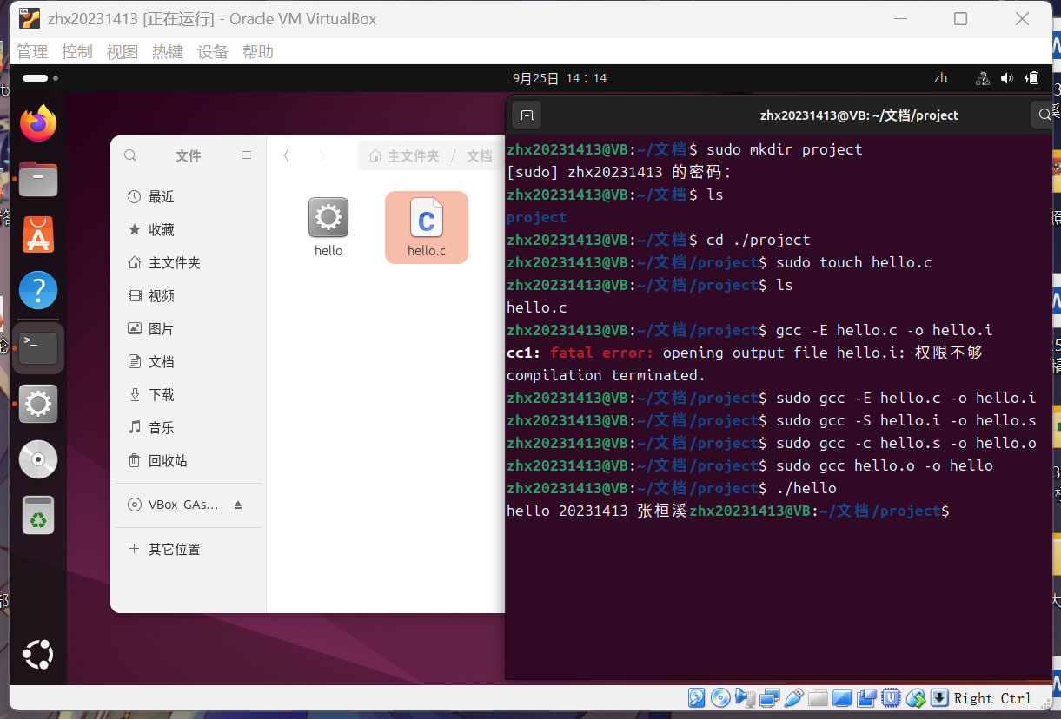Viewport: 1061px width, 719px height.
Task: Open 主文件夹 in Files sidebar
Action: click(189, 263)
